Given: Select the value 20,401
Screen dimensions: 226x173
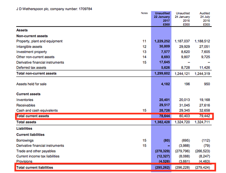Looking at the screenshot, I should point(164,100).
